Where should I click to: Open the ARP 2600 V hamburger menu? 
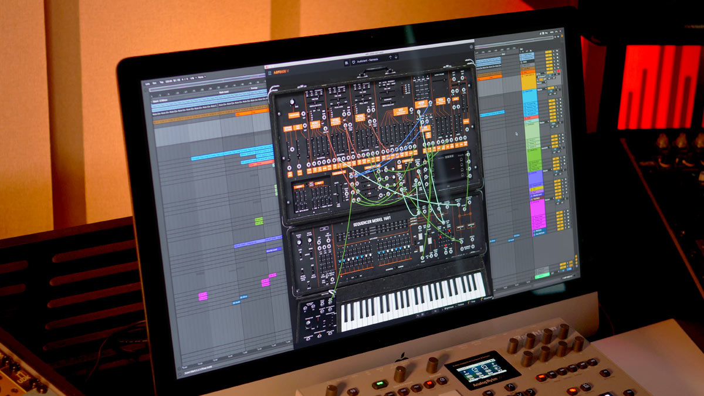point(269,72)
